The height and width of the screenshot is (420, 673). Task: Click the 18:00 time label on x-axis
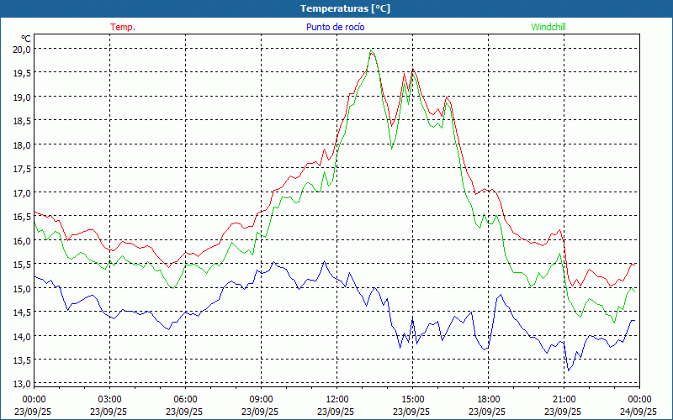[x=488, y=399]
